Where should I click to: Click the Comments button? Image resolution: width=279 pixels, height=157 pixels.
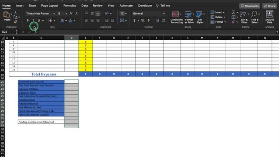point(250,6)
